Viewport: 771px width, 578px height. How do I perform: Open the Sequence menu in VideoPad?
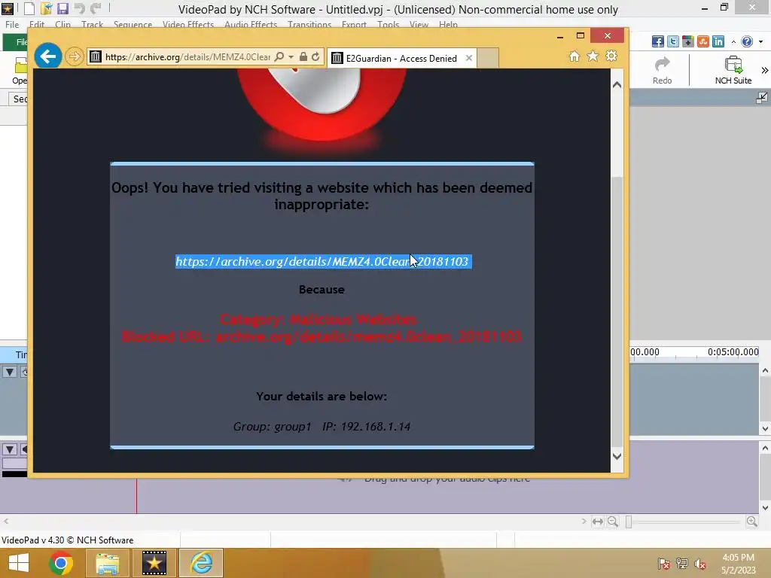[x=133, y=25]
